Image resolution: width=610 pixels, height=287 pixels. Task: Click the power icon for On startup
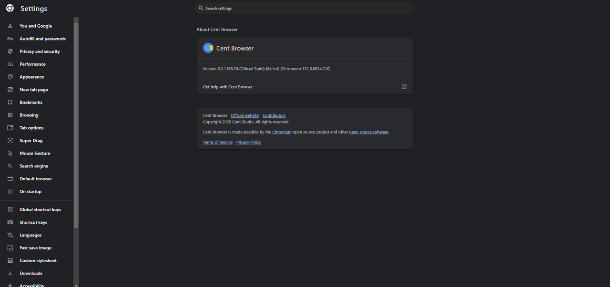[10, 192]
